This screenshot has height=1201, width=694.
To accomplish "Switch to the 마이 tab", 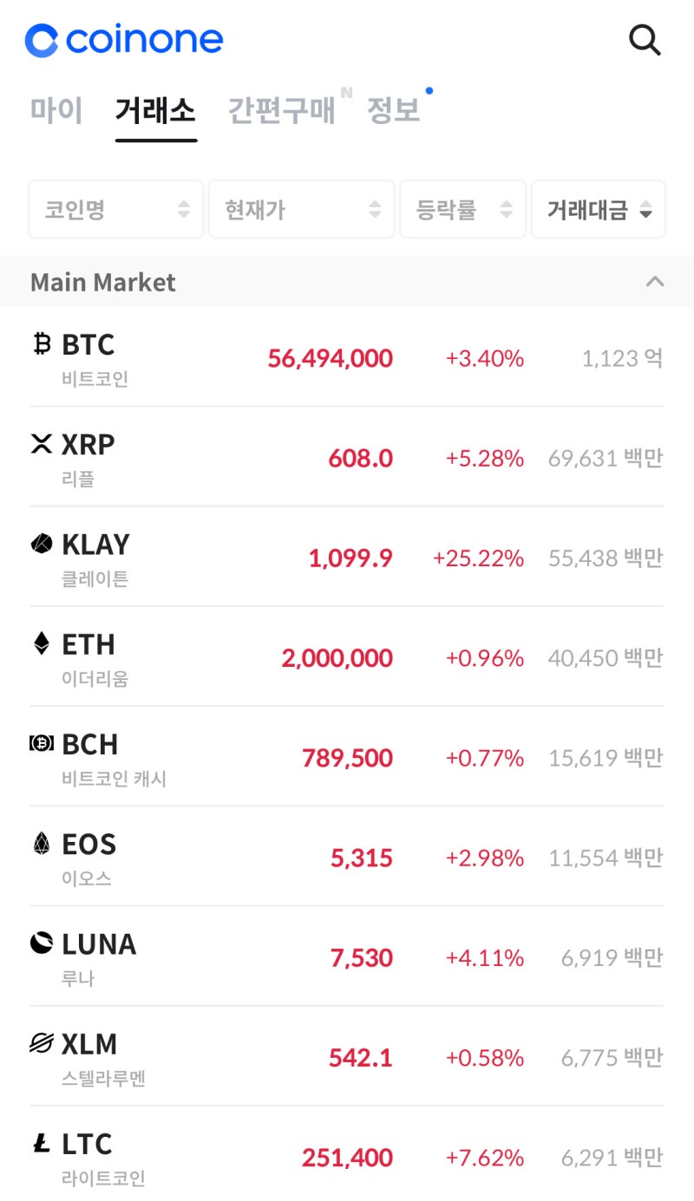I will [56, 110].
